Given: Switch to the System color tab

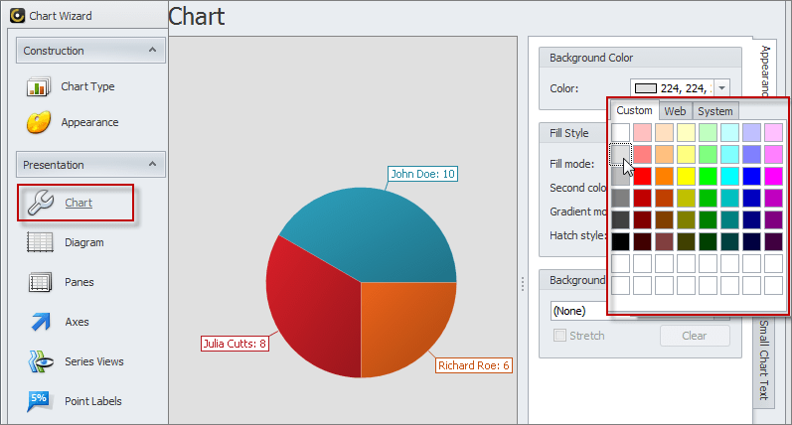Looking at the screenshot, I should 714,111.
